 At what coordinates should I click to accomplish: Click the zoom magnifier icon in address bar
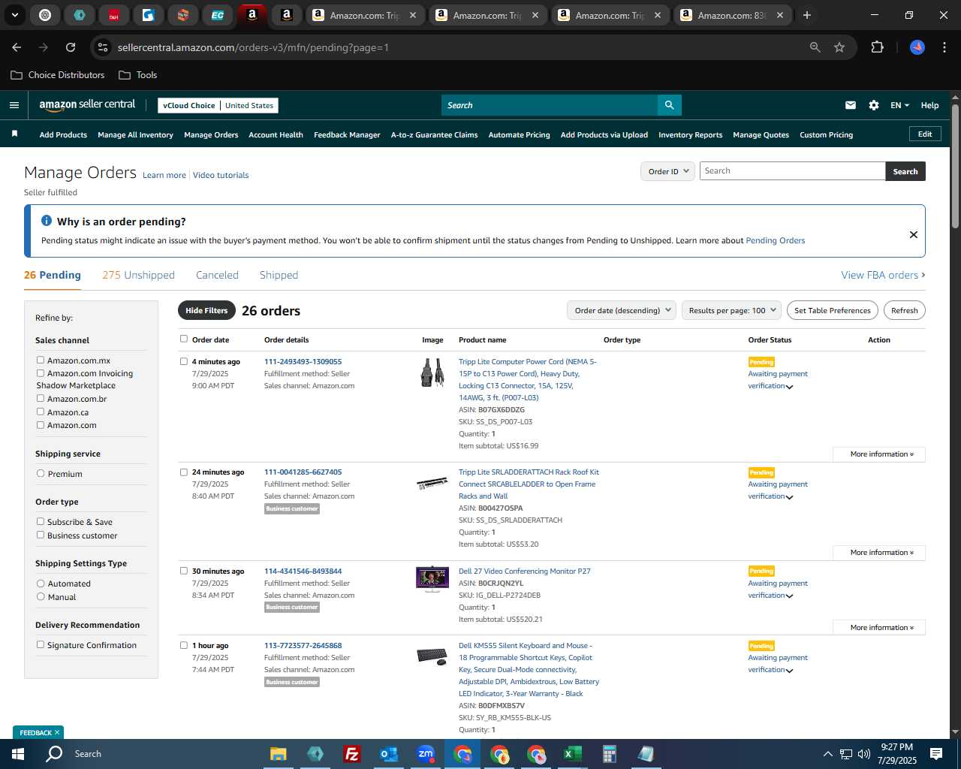815,47
